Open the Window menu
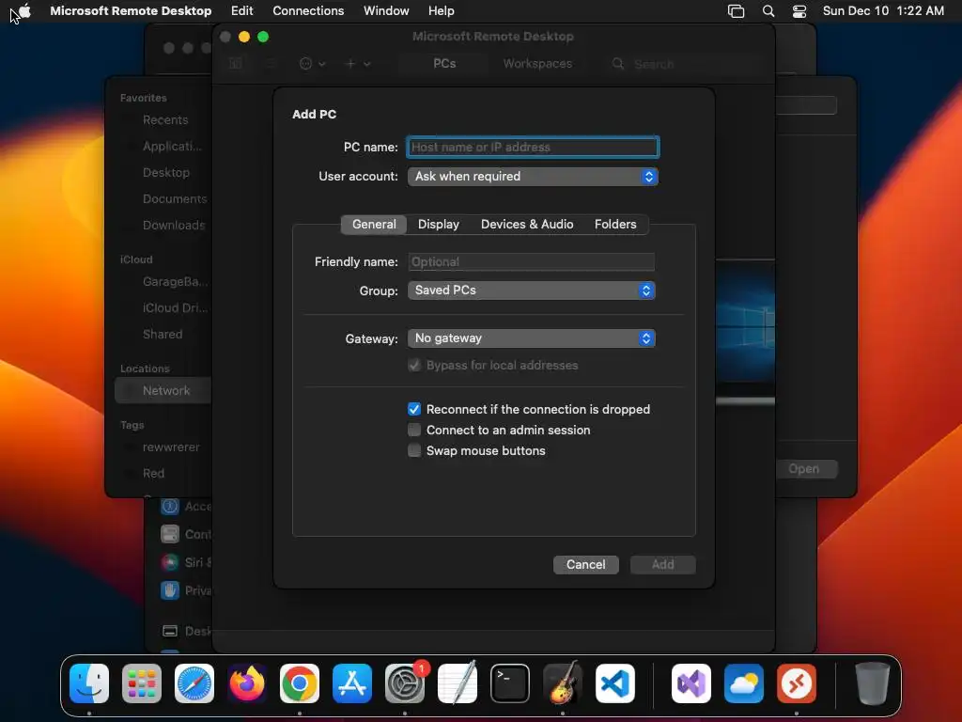Image resolution: width=962 pixels, height=722 pixels. (386, 10)
